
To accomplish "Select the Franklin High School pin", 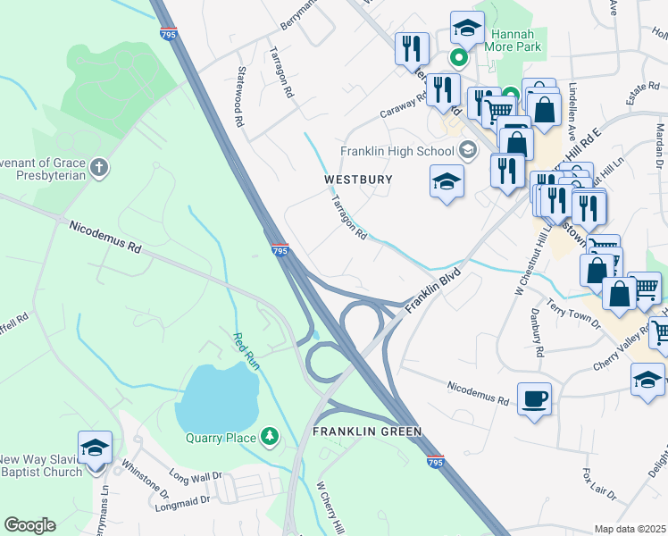I will coord(468,150).
